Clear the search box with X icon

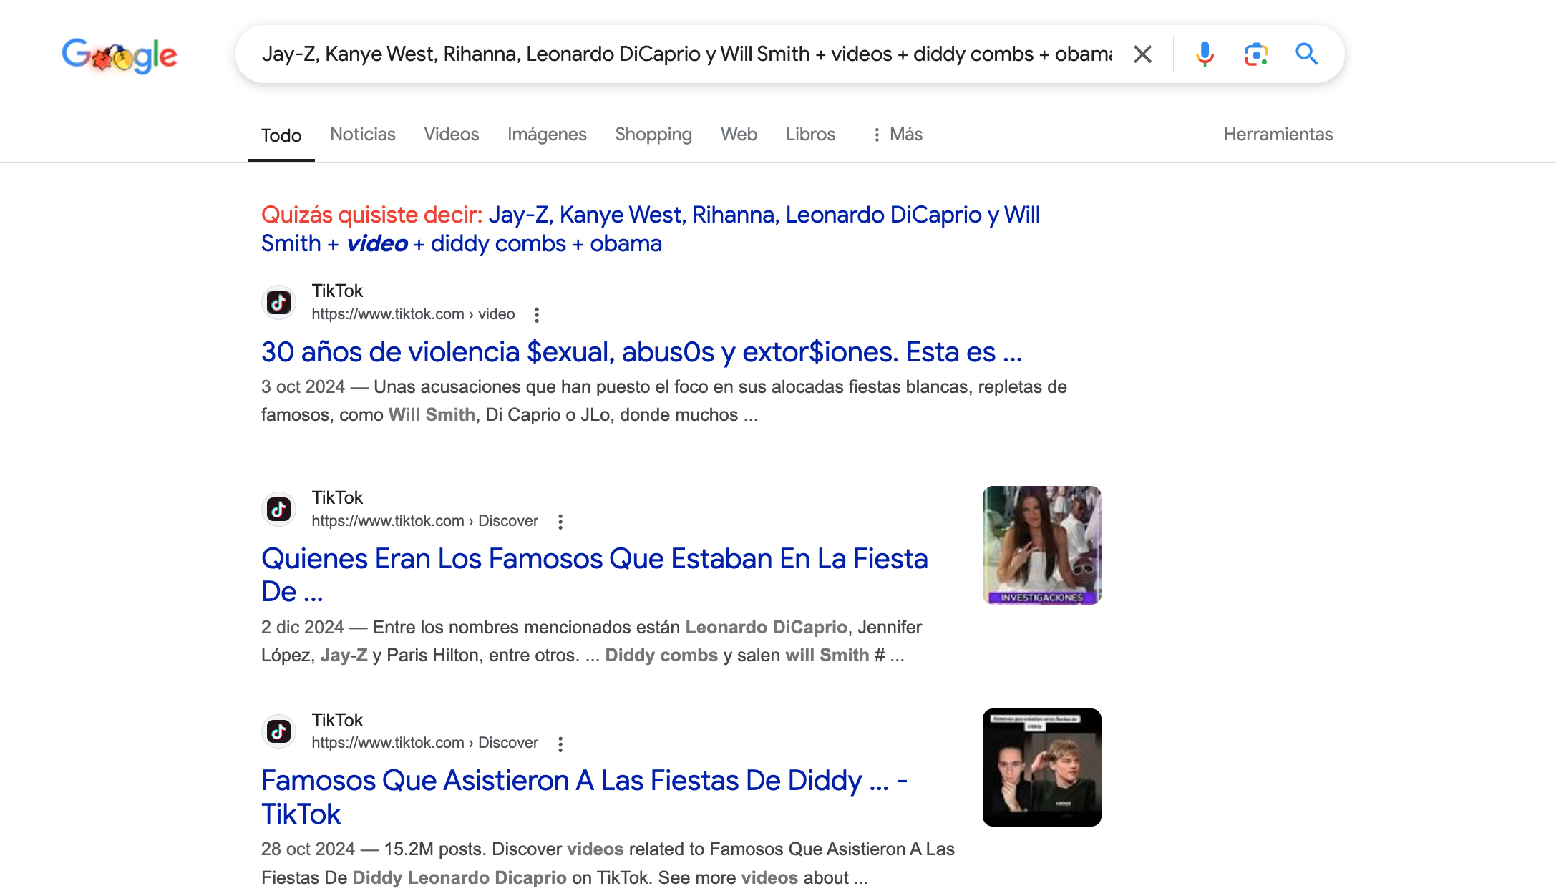[1142, 54]
